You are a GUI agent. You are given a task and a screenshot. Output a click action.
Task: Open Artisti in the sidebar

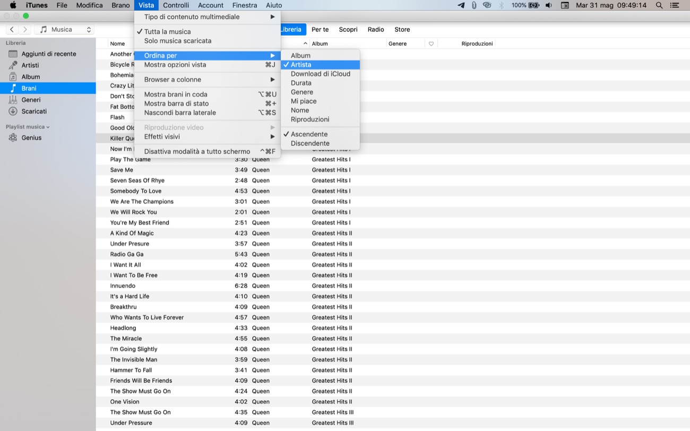click(x=48, y=65)
